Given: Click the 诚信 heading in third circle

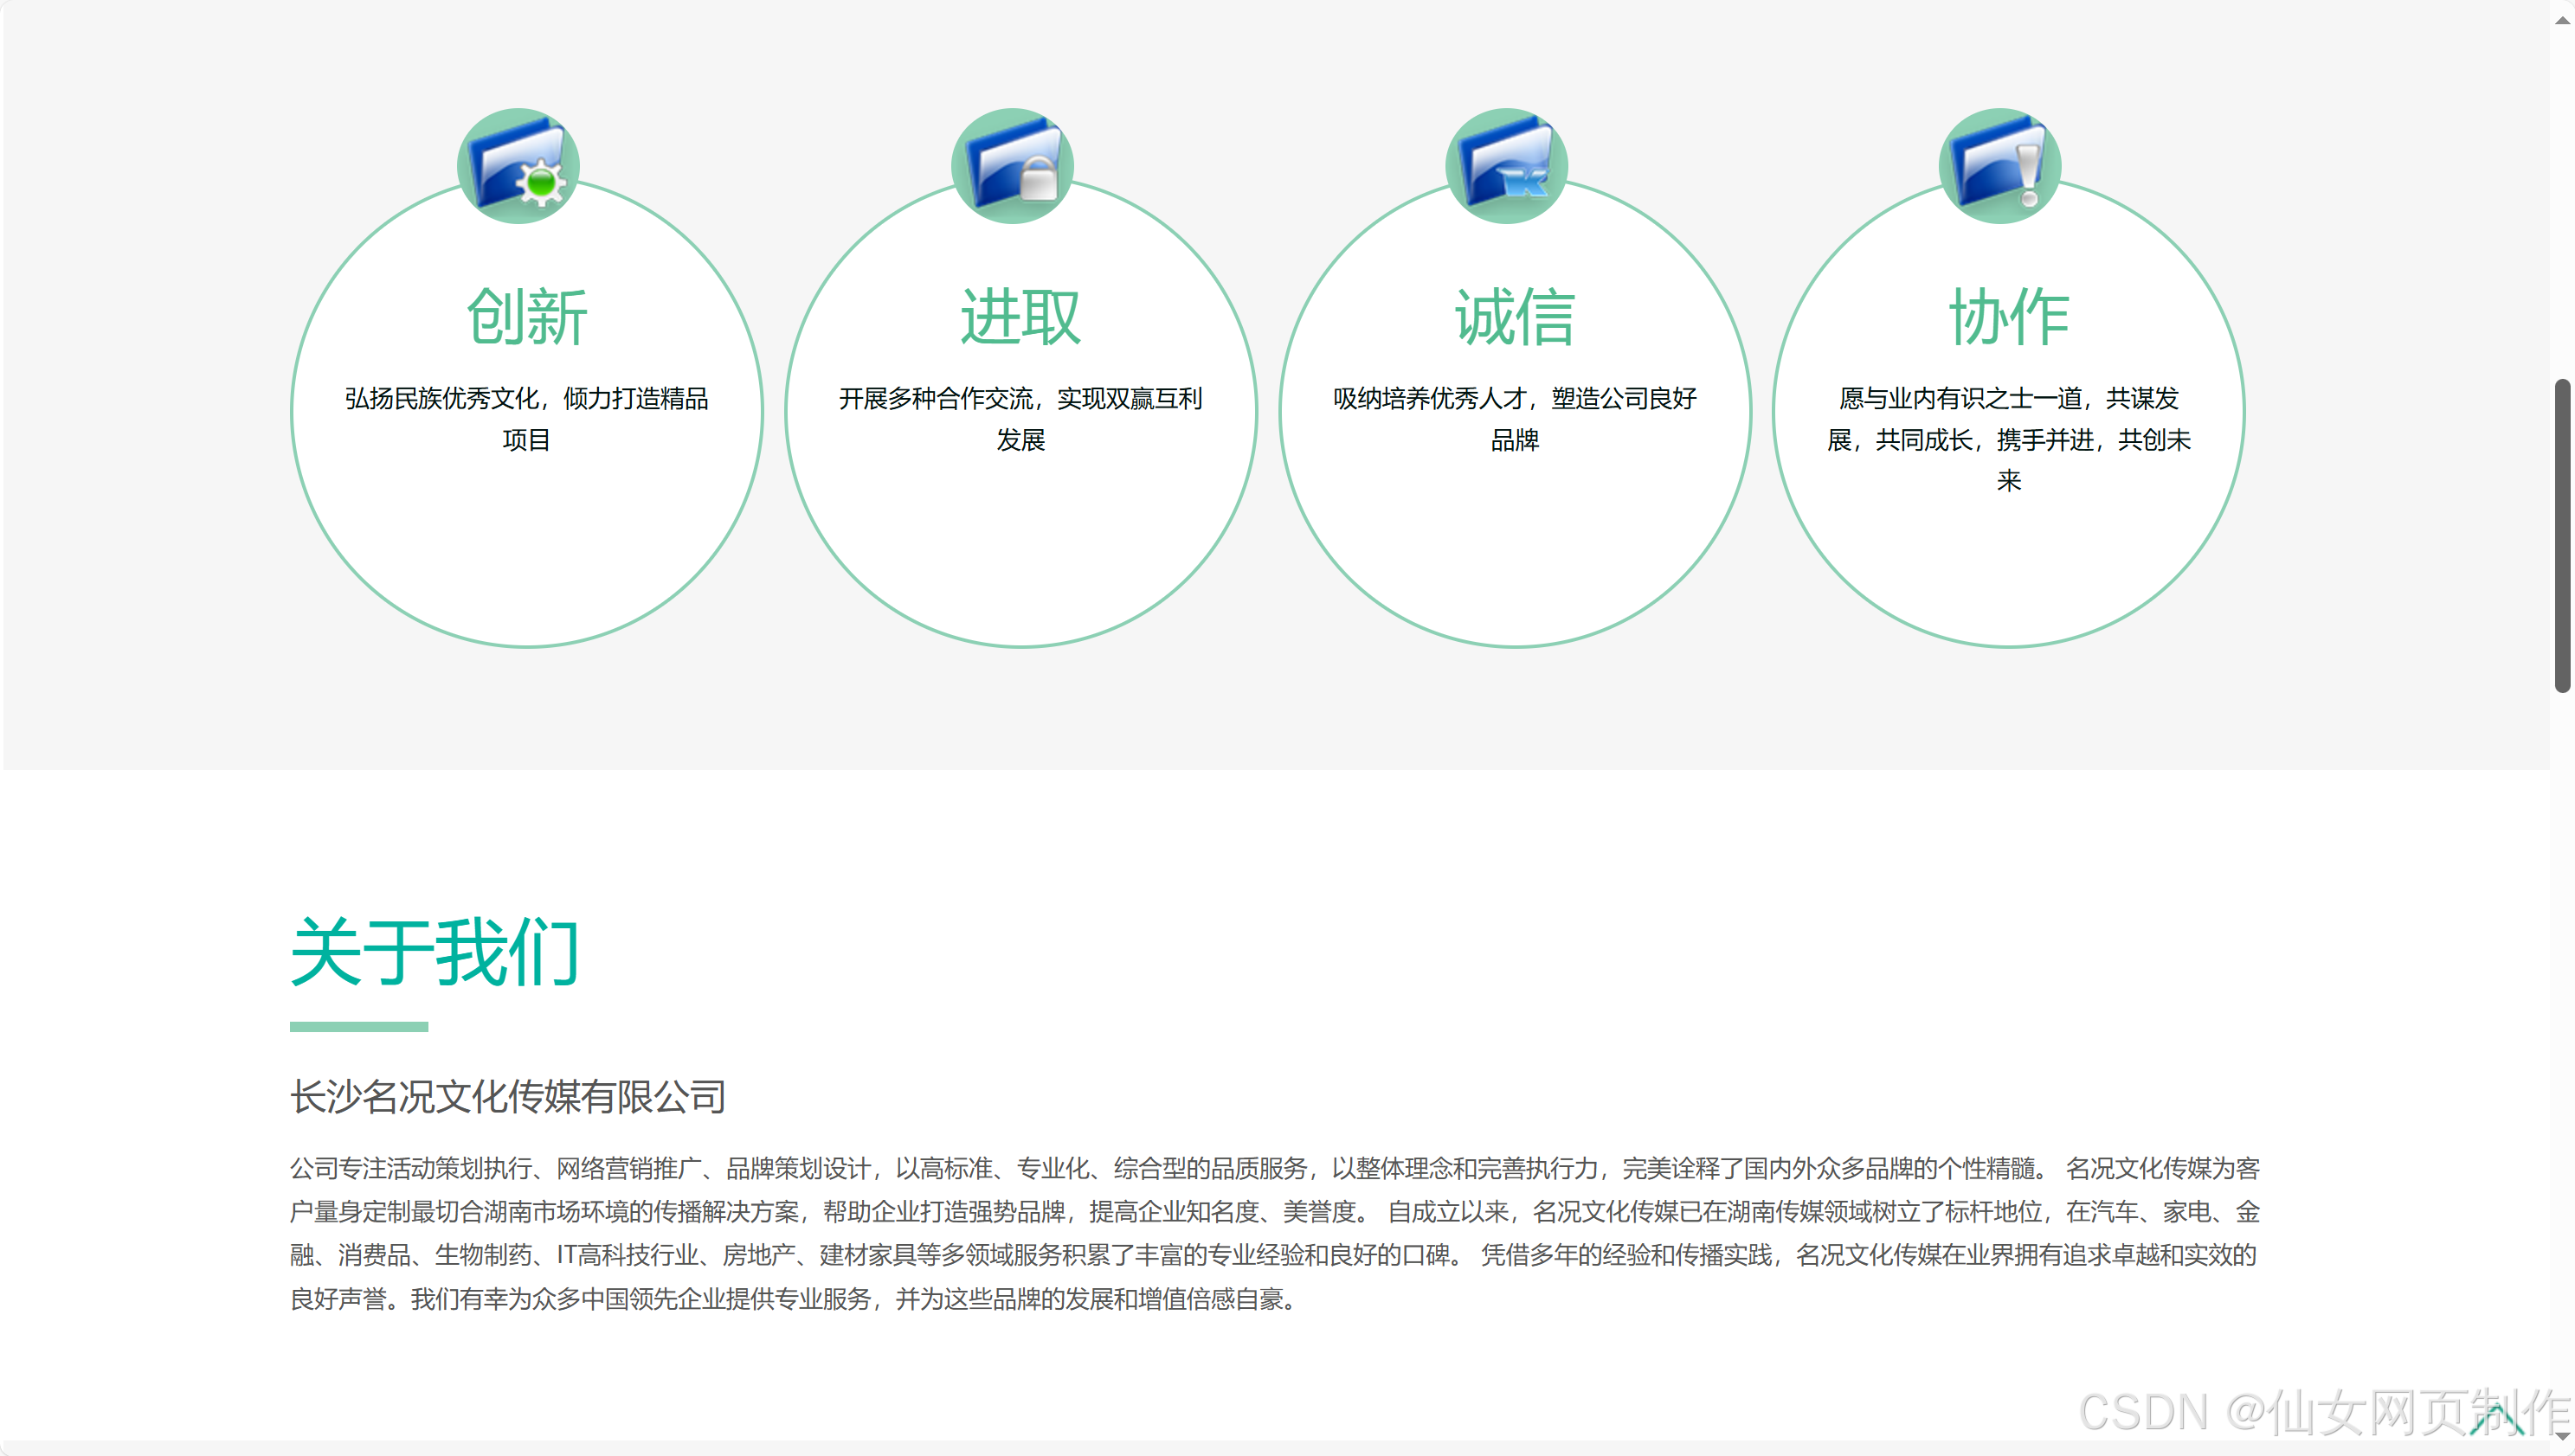Looking at the screenshot, I should click(x=1515, y=317).
